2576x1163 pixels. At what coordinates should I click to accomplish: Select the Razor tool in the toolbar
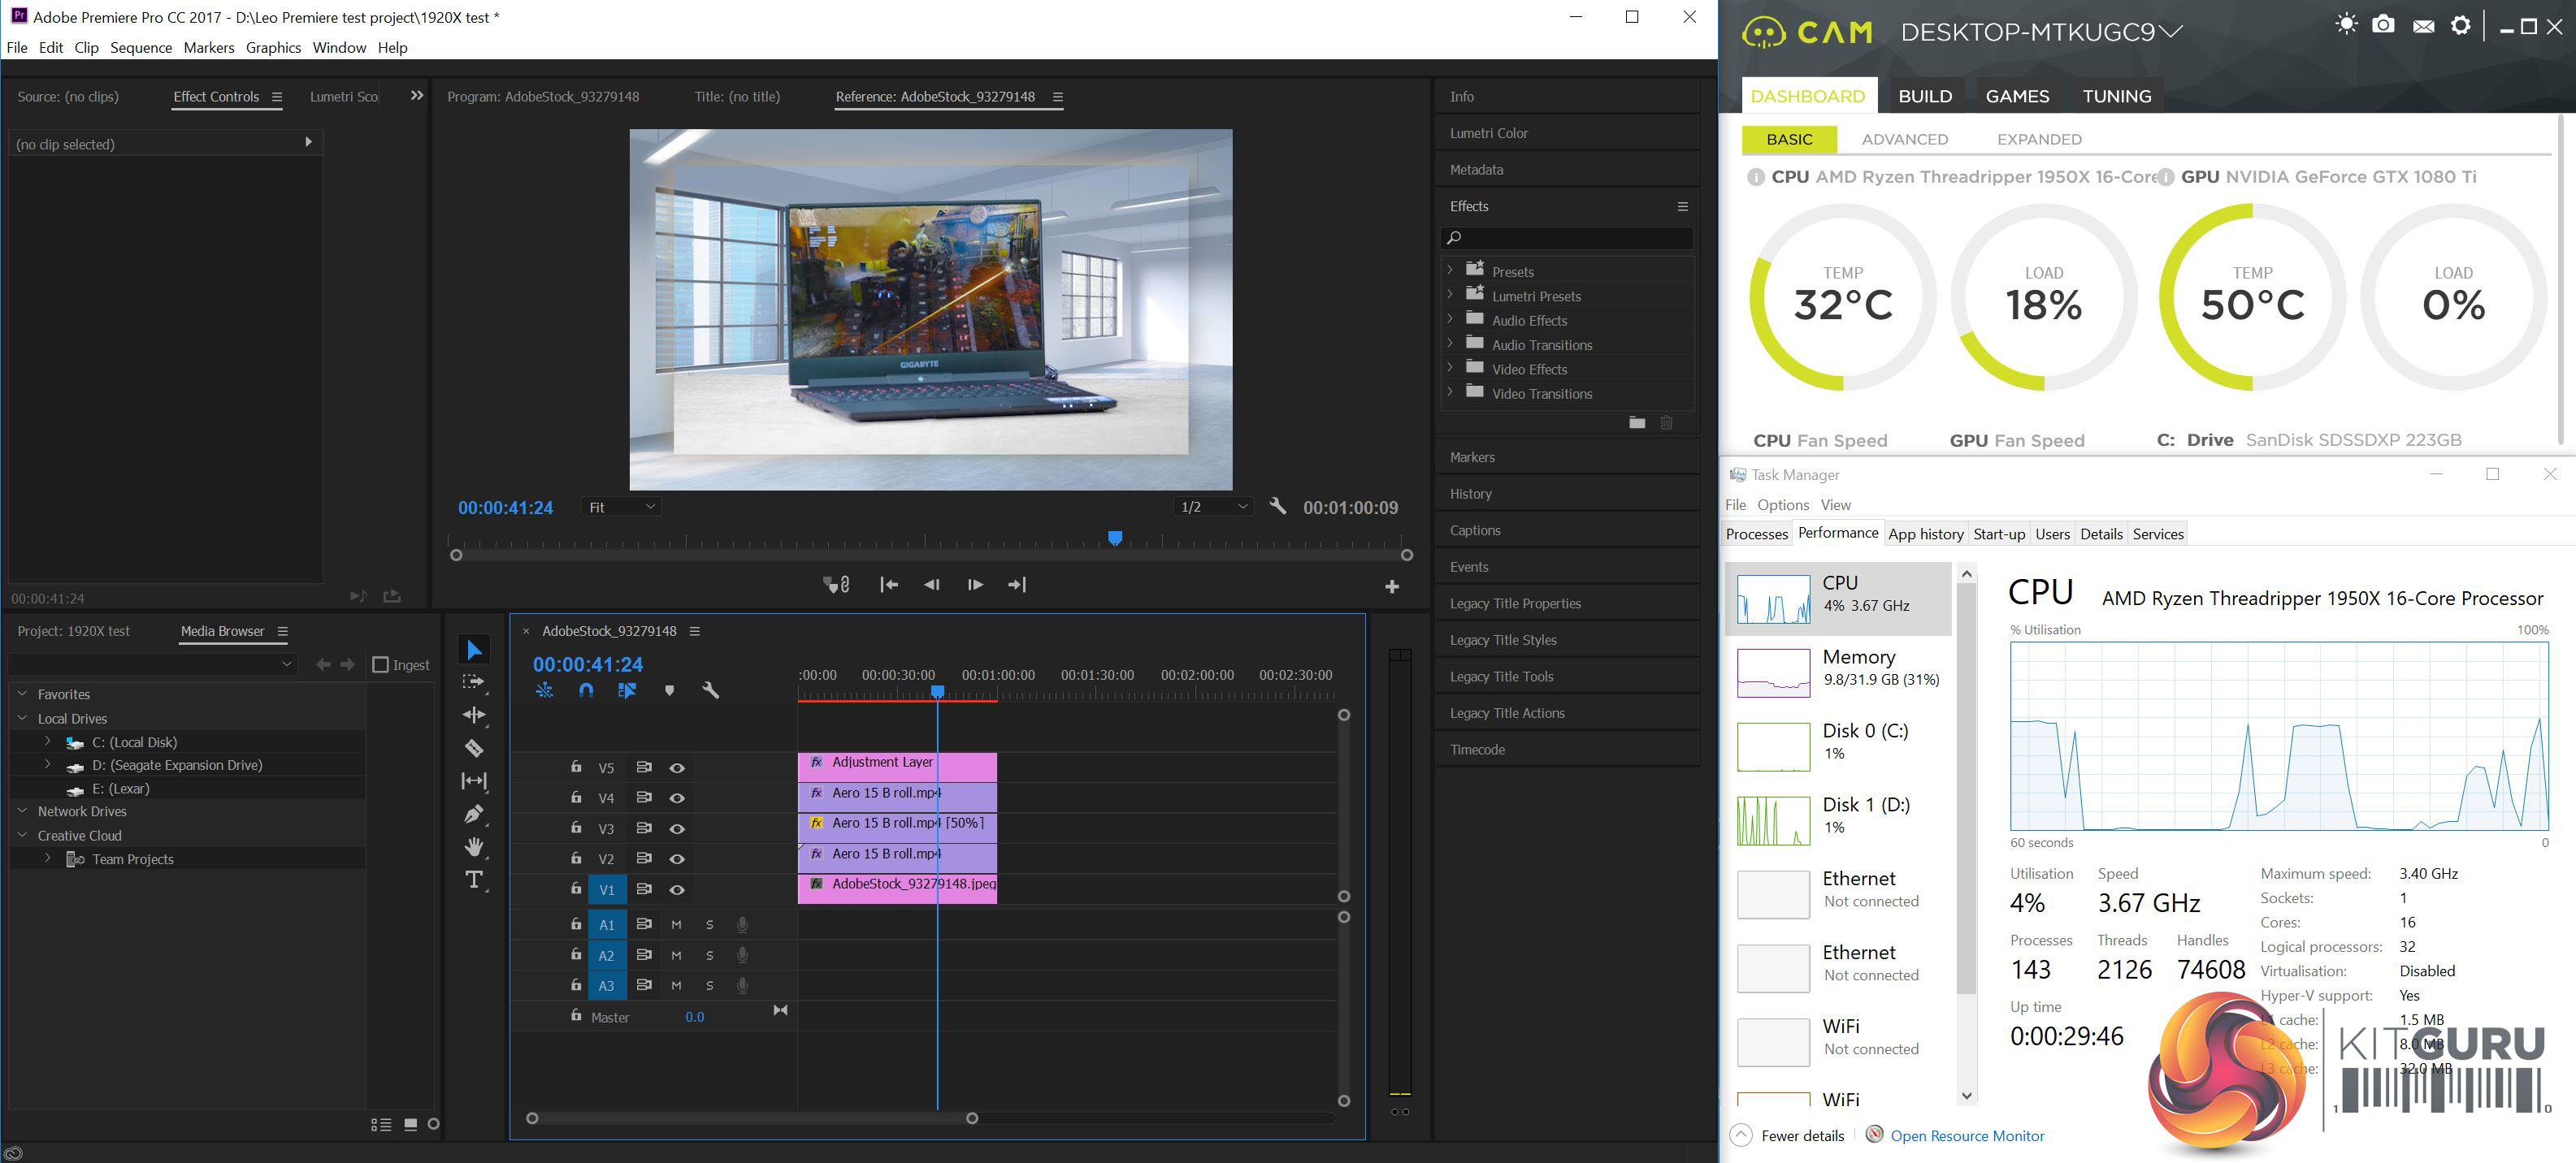[474, 748]
